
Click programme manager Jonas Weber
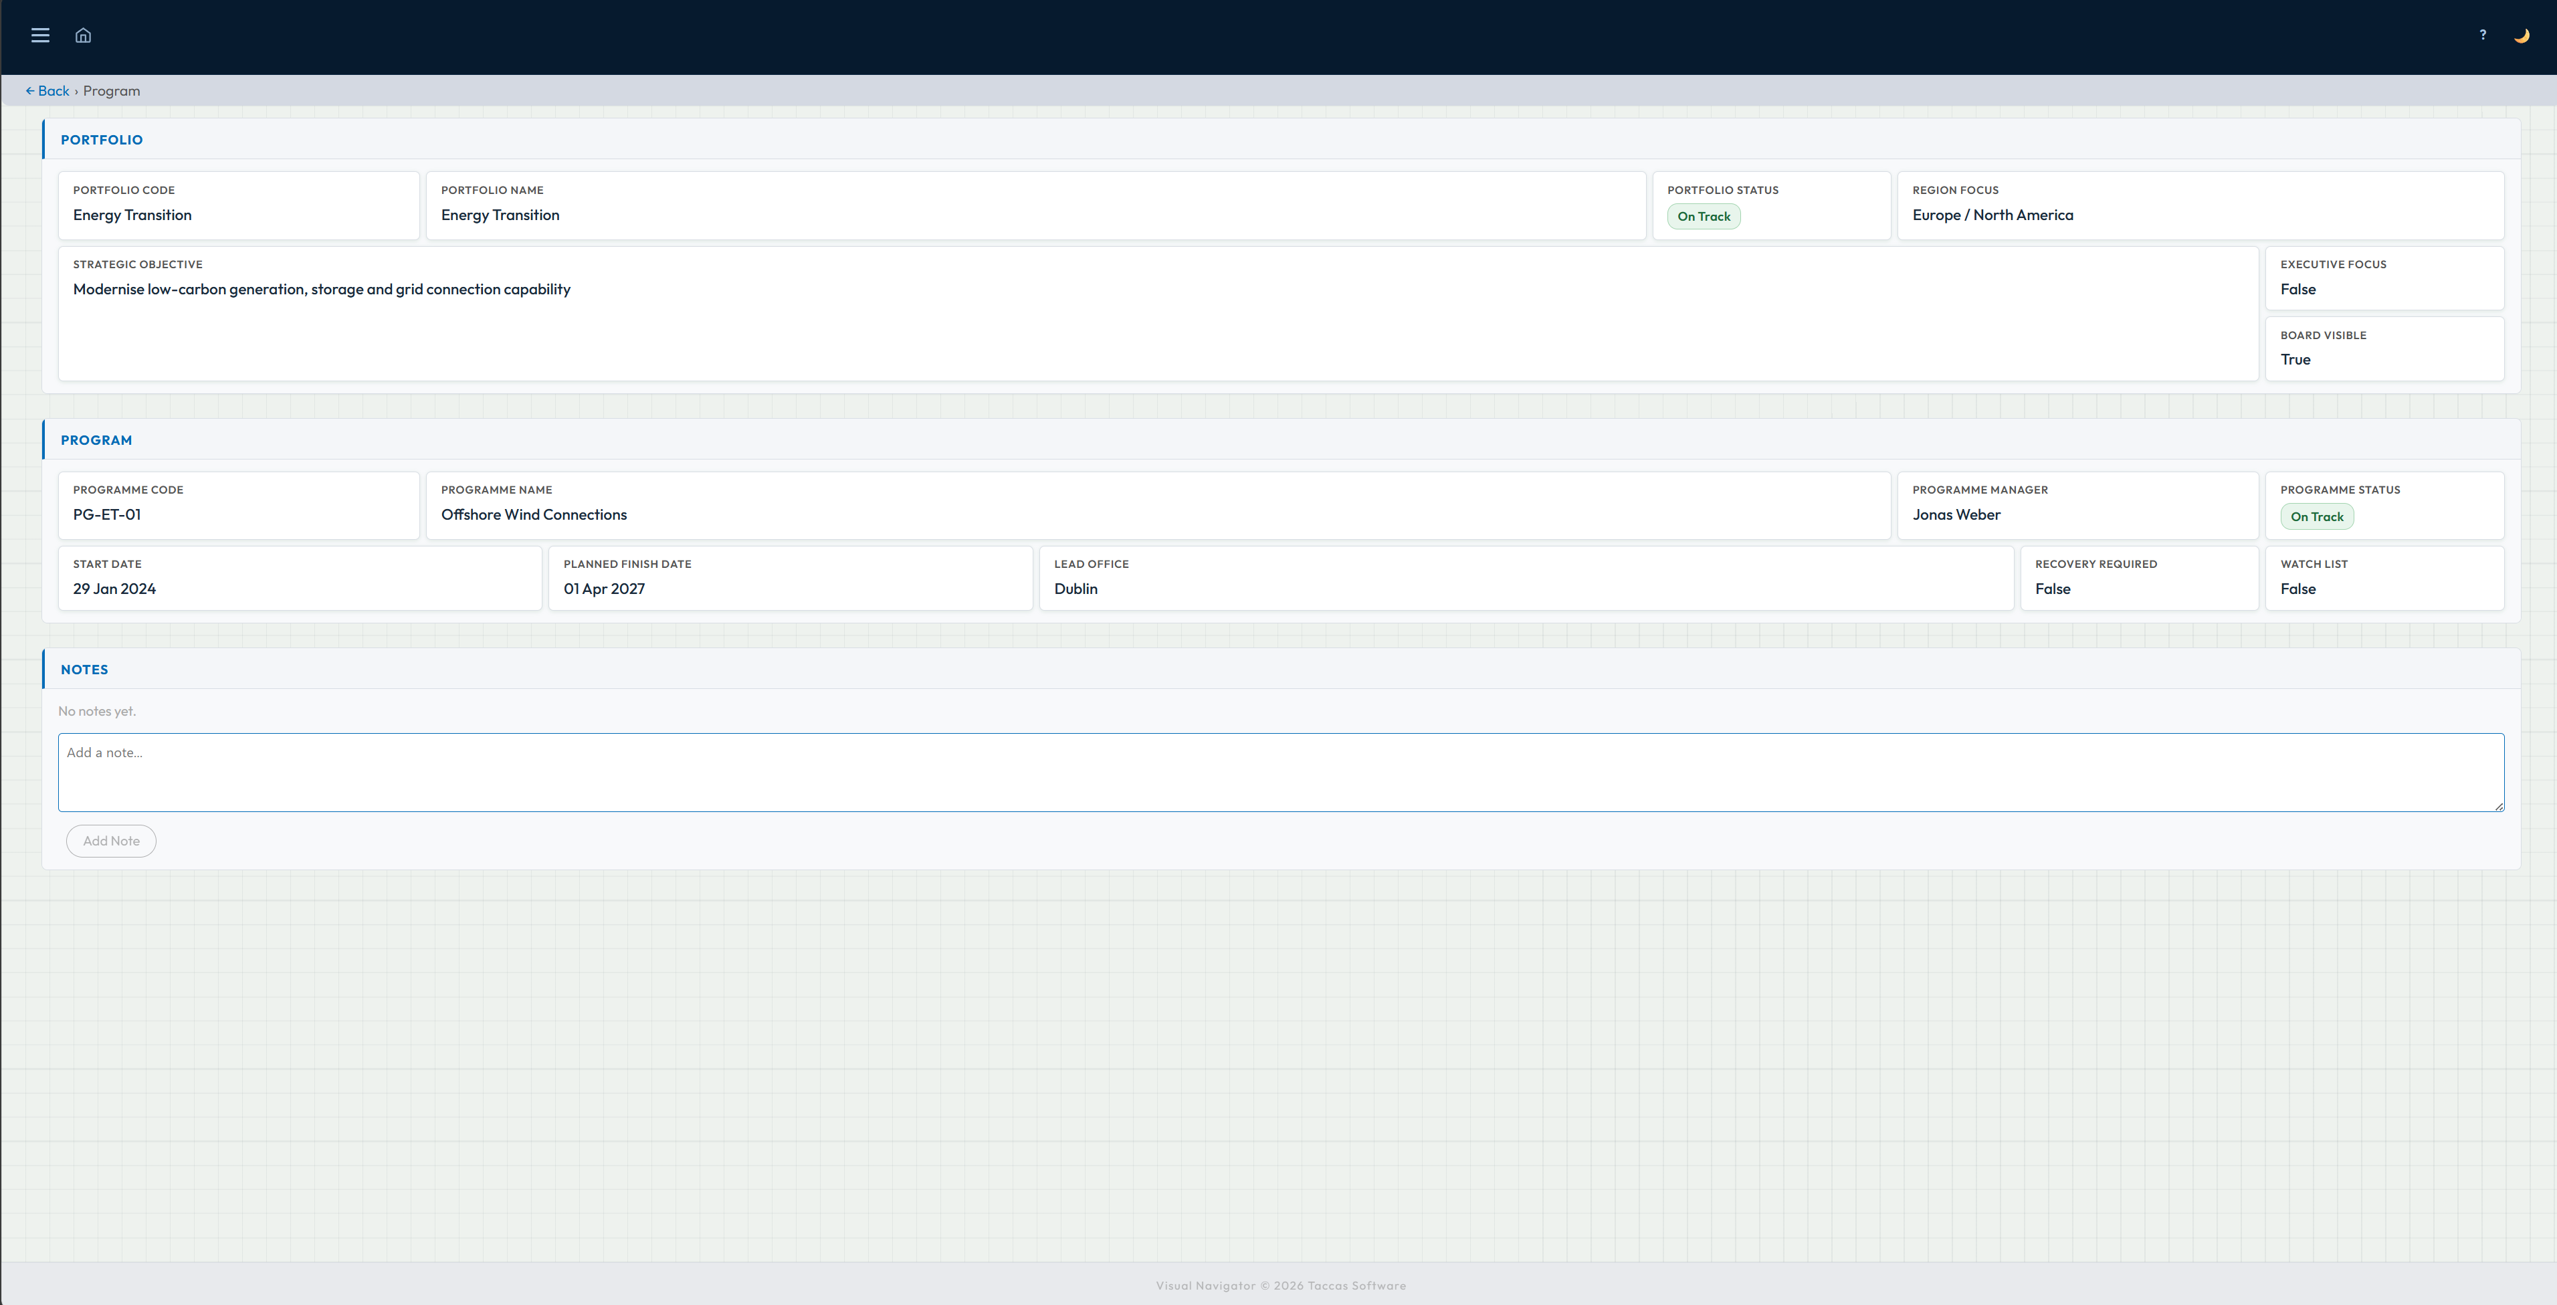[1956, 514]
